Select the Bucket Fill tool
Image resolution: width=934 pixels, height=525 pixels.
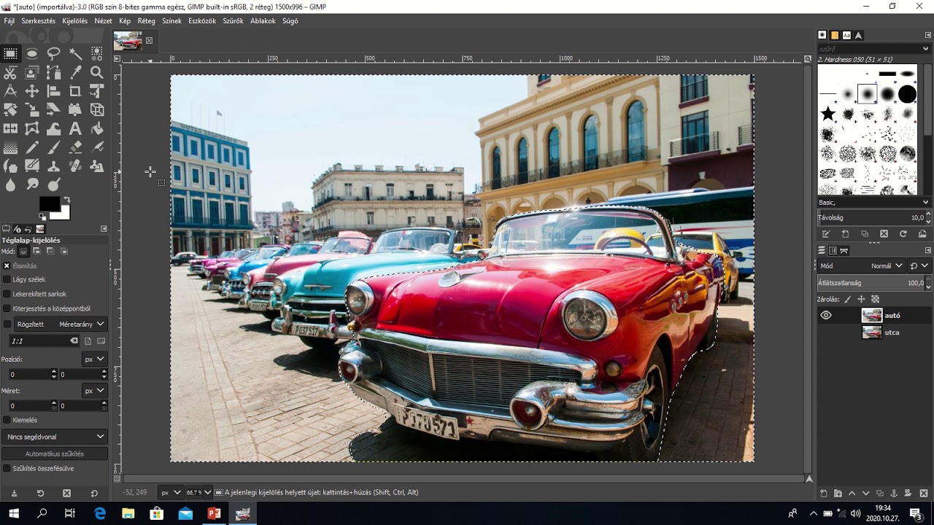coord(96,129)
